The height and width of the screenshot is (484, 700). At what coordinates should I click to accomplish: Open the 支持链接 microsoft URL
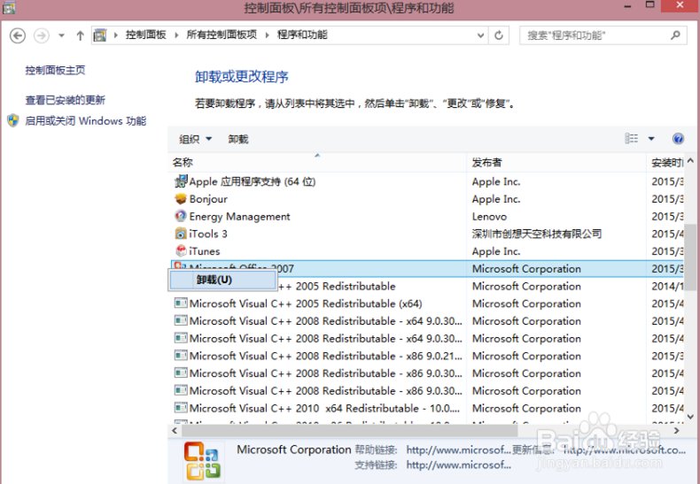(x=458, y=465)
